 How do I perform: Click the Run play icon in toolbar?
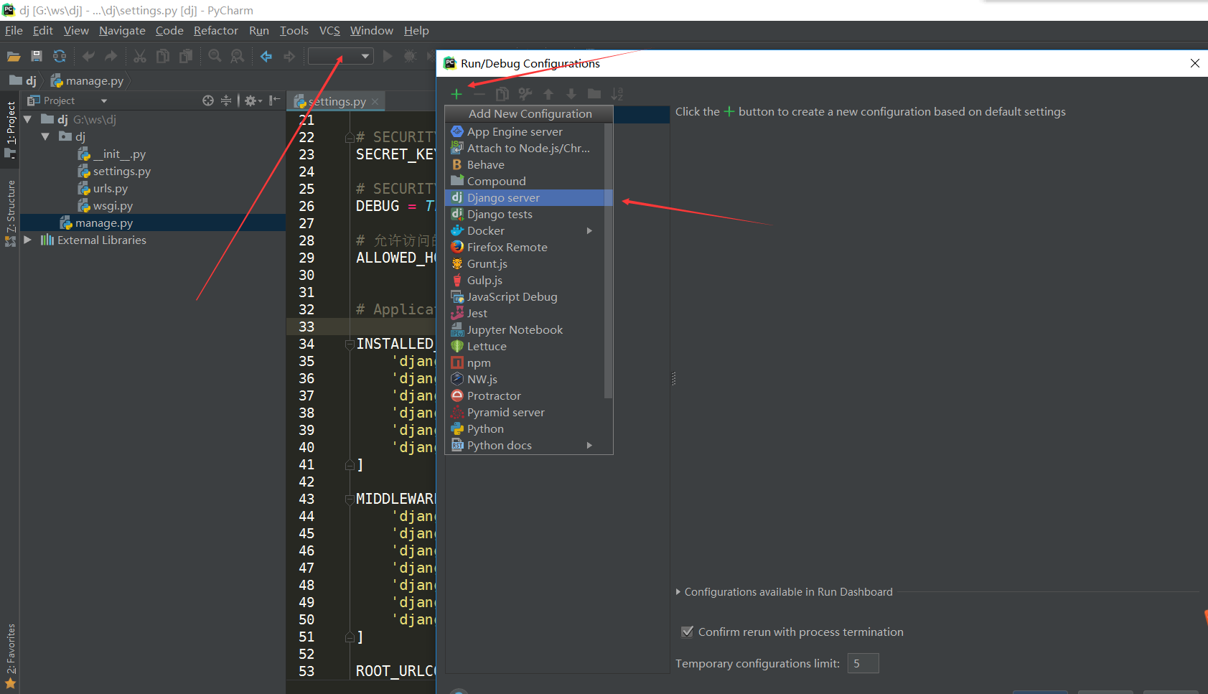click(x=388, y=56)
